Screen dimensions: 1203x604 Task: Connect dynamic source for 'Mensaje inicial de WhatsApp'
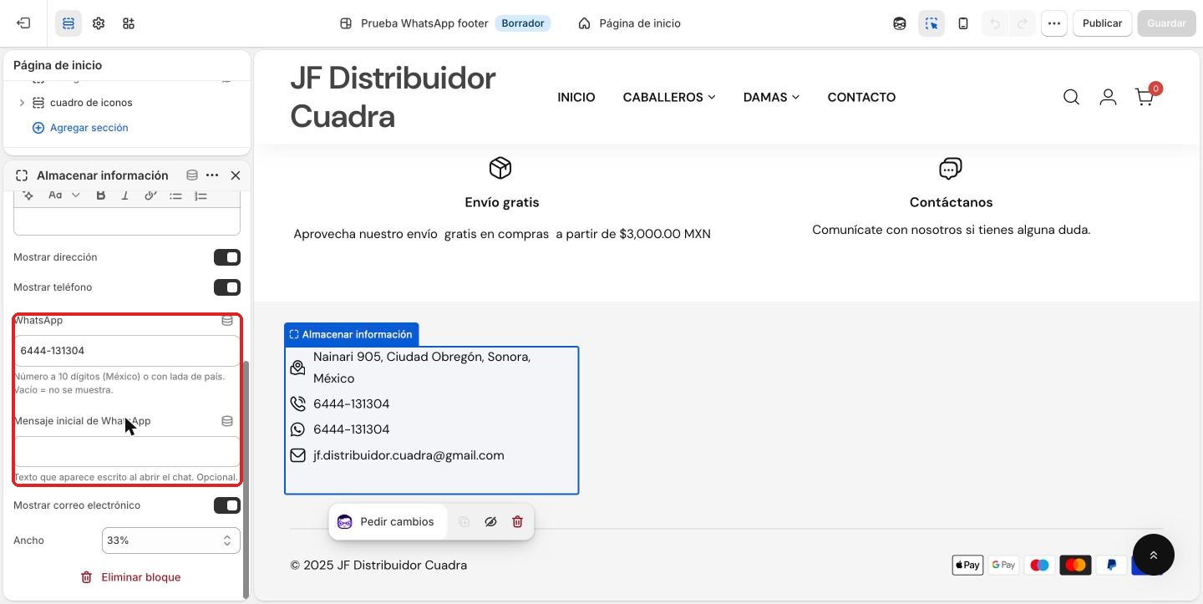[227, 421]
